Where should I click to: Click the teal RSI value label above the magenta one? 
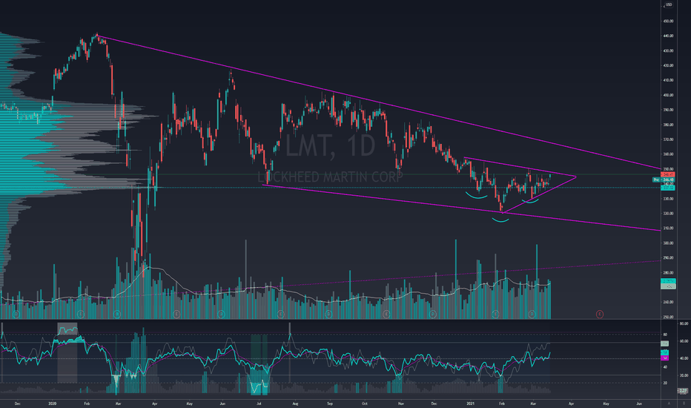point(664,352)
